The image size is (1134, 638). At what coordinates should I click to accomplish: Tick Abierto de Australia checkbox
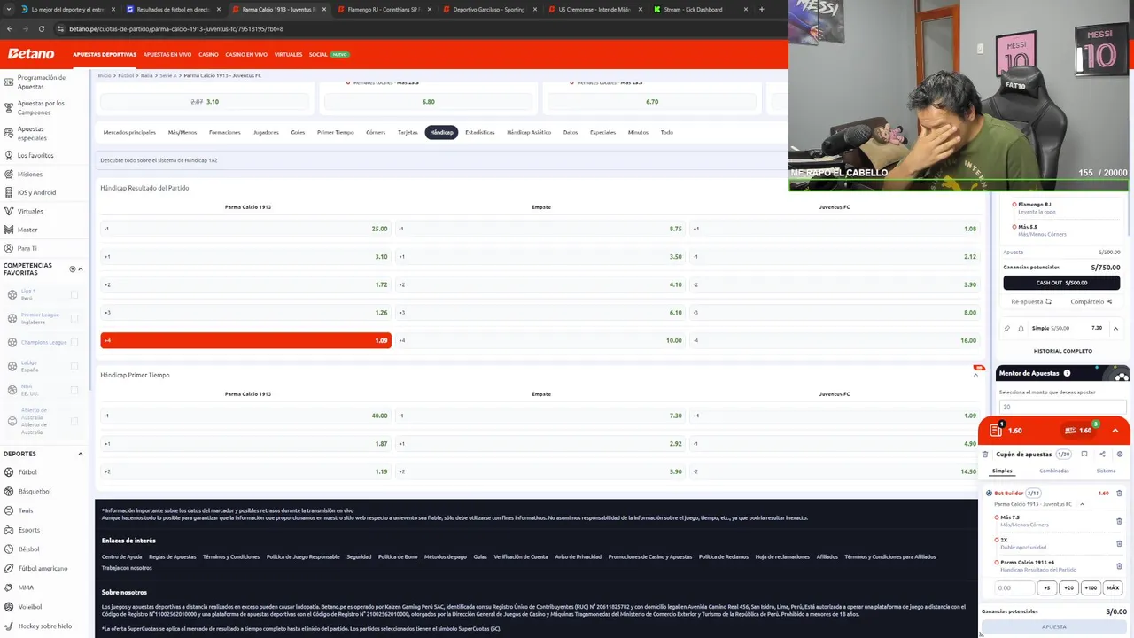74,421
